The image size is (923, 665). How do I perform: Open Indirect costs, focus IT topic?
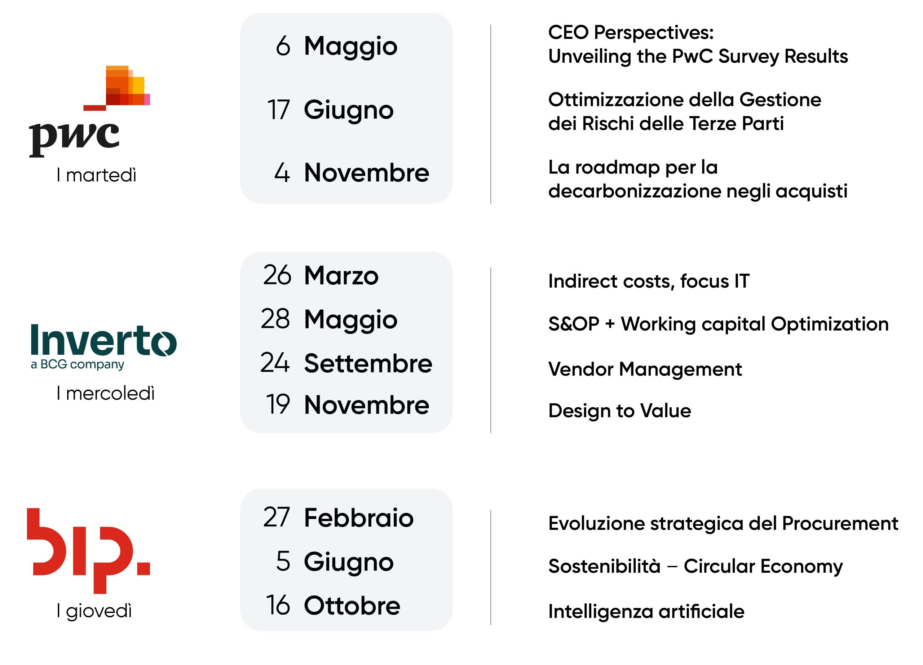pyautogui.click(x=649, y=281)
